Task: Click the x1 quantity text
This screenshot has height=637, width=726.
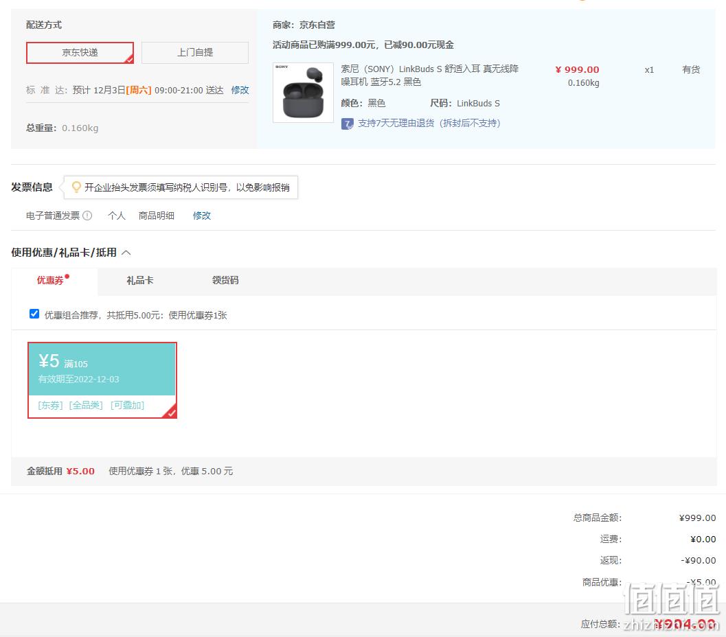Action: [x=649, y=70]
